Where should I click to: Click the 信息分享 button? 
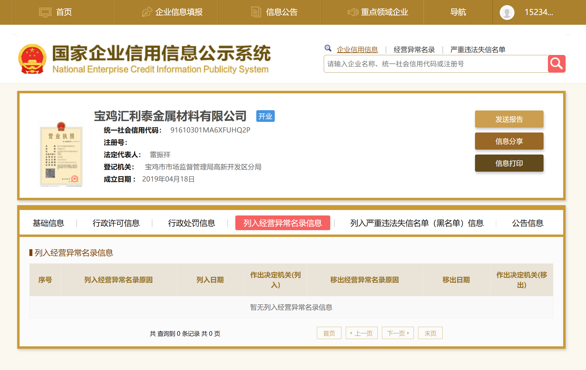click(x=509, y=141)
